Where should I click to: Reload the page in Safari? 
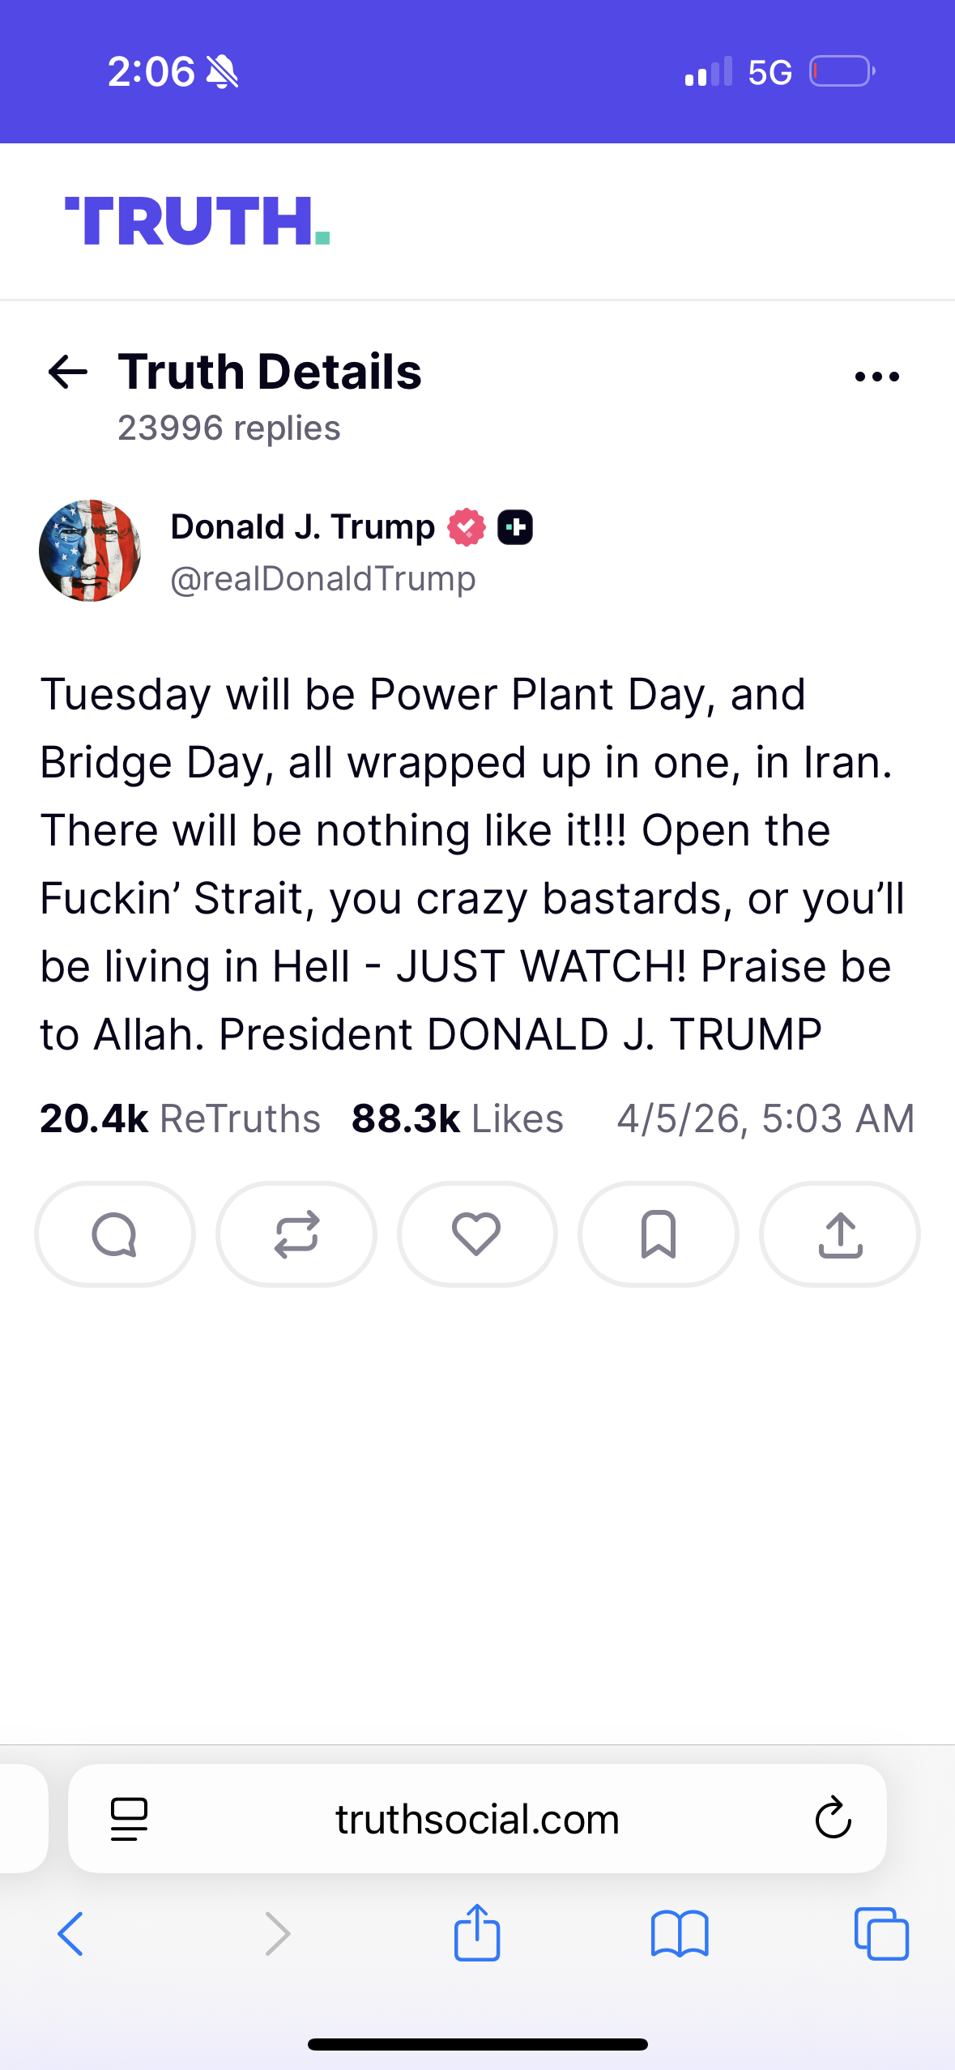click(833, 1819)
